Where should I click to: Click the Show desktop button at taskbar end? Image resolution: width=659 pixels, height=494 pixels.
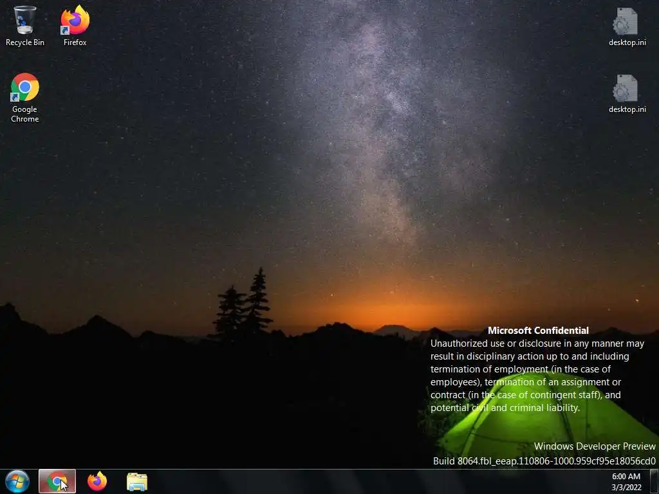654,481
